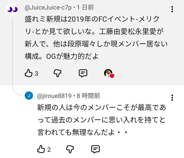Viewport: 184px width, 158px height.
Task: Click the '8 時間前' timestamp
Action: coord(88,96)
